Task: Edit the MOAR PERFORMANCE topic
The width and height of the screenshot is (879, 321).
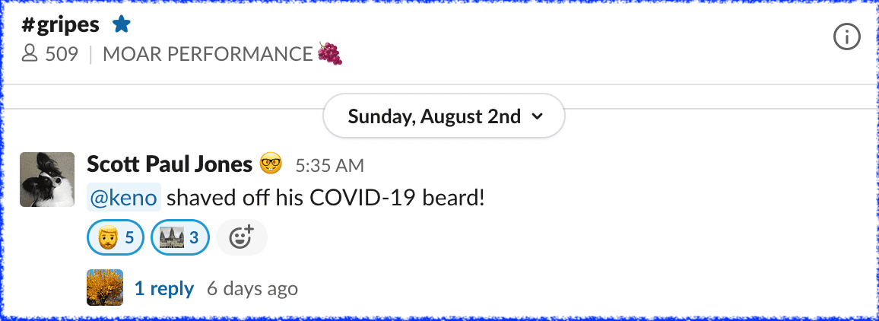Action: pyautogui.click(x=208, y=55)
